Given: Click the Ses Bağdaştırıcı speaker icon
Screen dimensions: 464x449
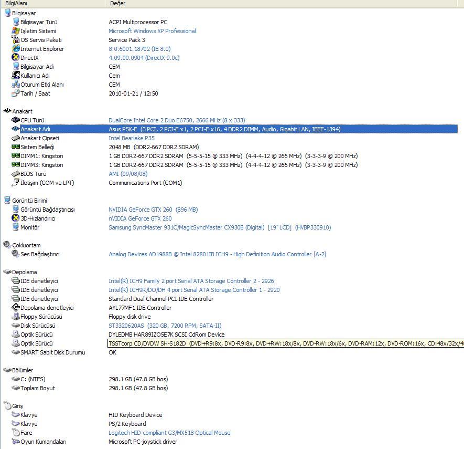Looking at the screenshot, I should coord(16,254).
